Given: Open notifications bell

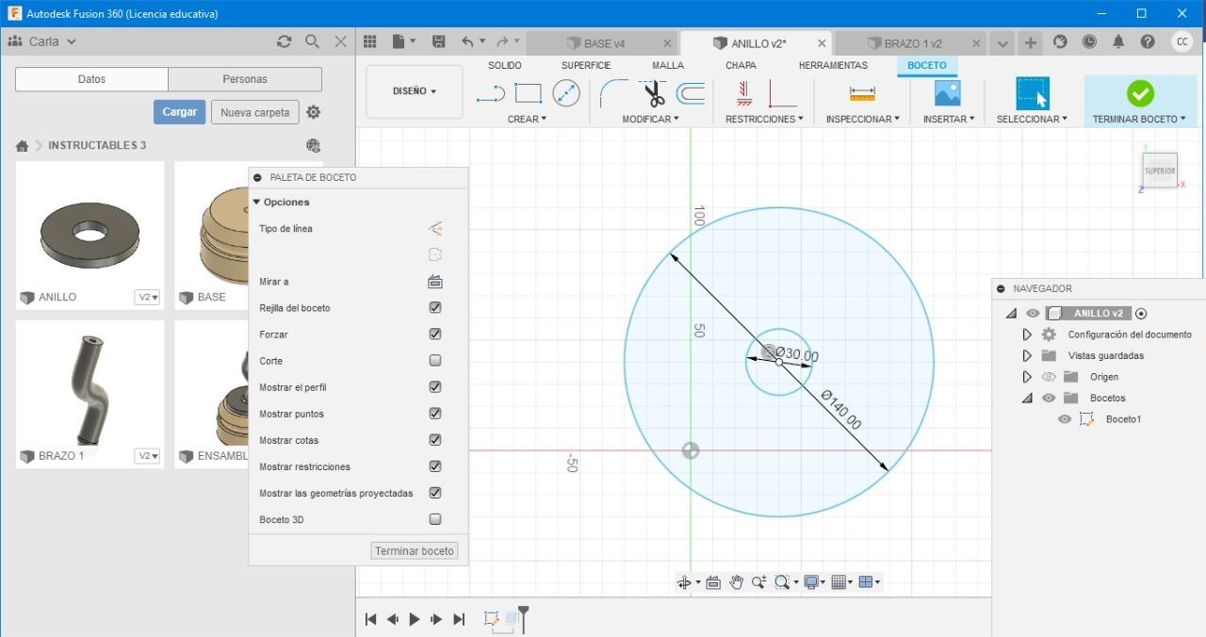Looking at the screenshot, I should click(x=1118, y=41).
